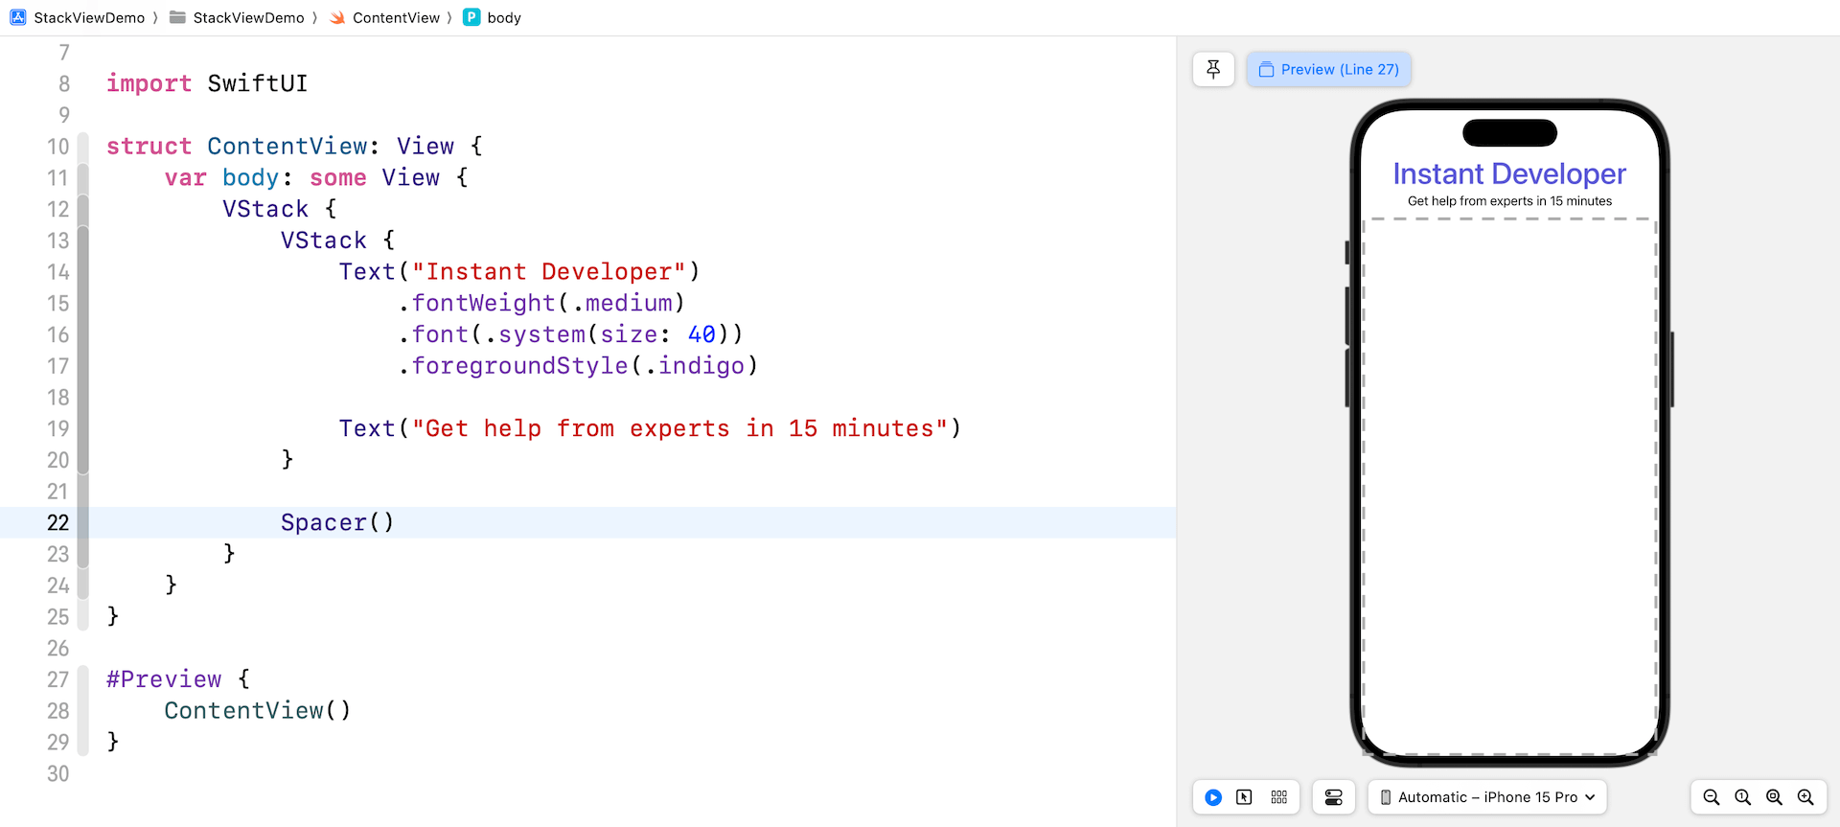Select the Preview (Line 27) tab

pyautogui.click(x=1329, y=69)
